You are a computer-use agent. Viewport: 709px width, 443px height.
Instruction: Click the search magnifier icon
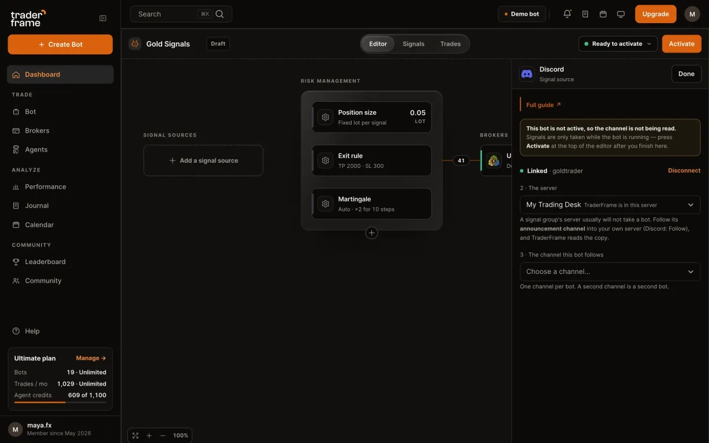tap(220, 14)
